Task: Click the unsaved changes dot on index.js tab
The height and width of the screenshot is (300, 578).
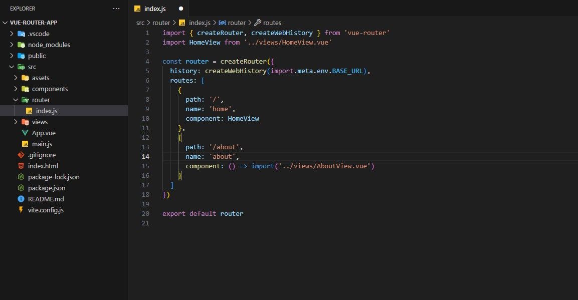Action: click(180, 9)
